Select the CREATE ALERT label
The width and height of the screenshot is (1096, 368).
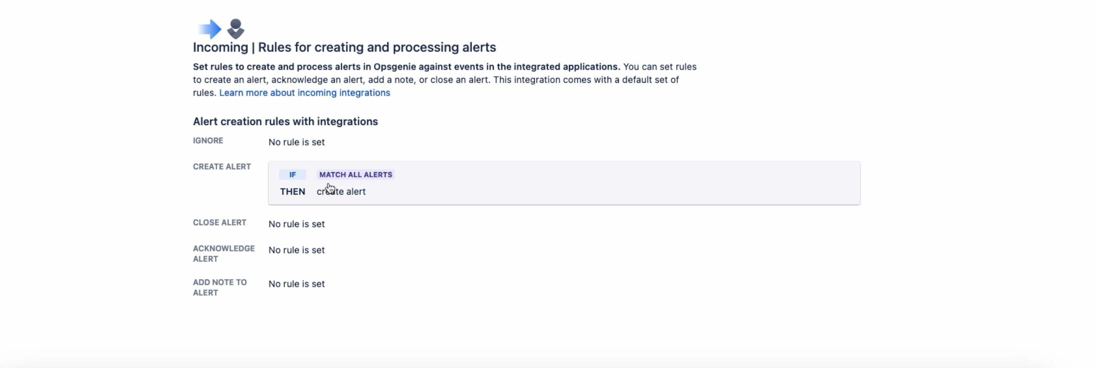click(222, 167)
